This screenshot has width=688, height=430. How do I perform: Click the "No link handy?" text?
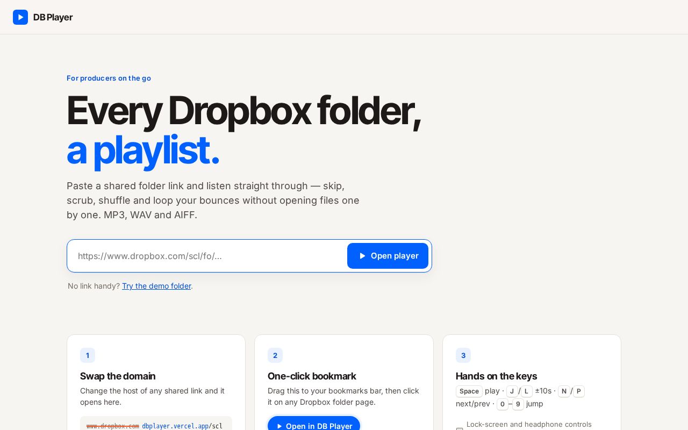94,286
